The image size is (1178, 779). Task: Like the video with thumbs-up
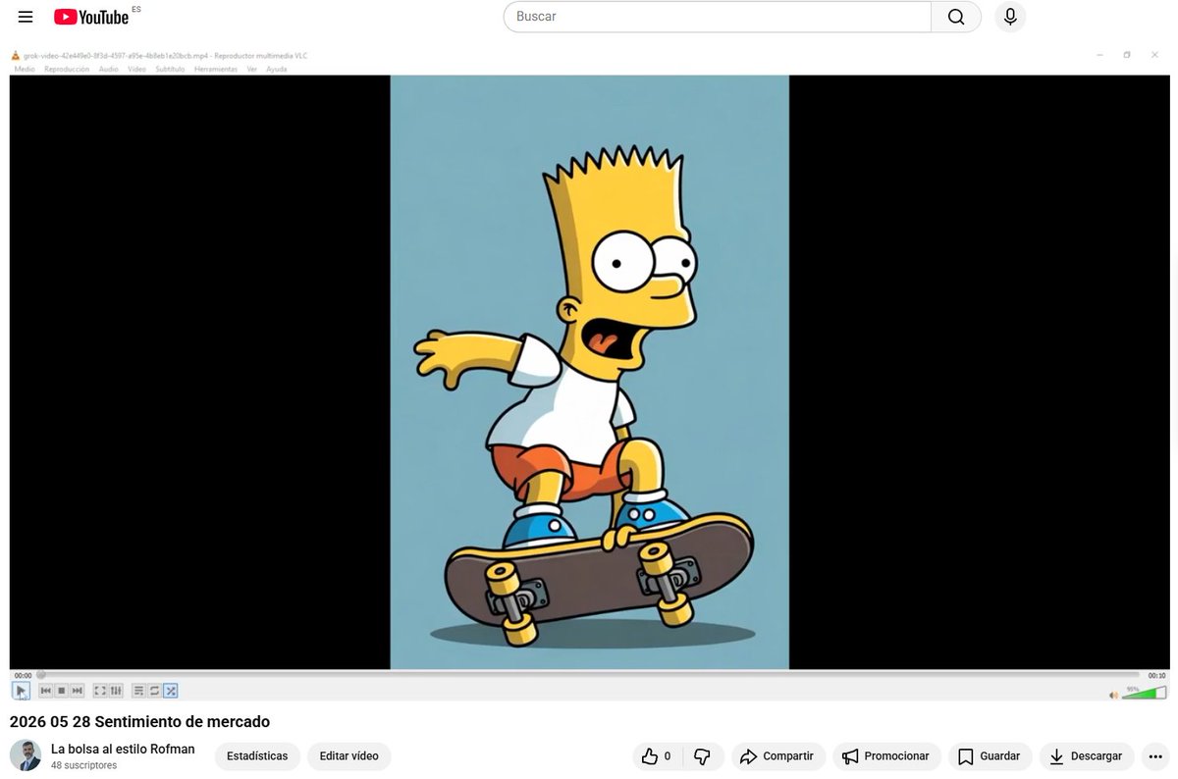click(649, 756)
